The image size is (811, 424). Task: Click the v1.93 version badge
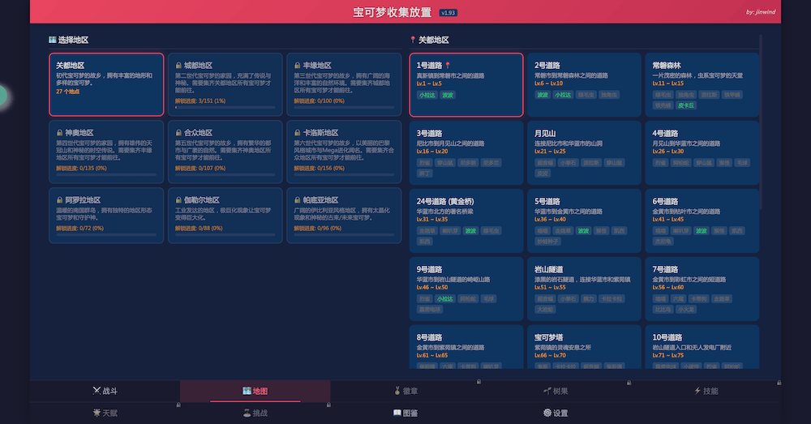coord(448,13)
